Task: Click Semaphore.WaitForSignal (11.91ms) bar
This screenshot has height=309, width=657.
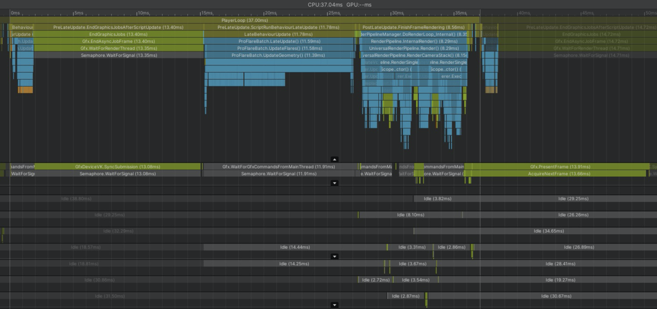Action: pos(279,174)
